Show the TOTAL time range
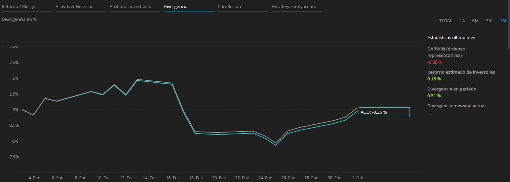510x182 pixels. pyautogui.click(x=446, y=21)
